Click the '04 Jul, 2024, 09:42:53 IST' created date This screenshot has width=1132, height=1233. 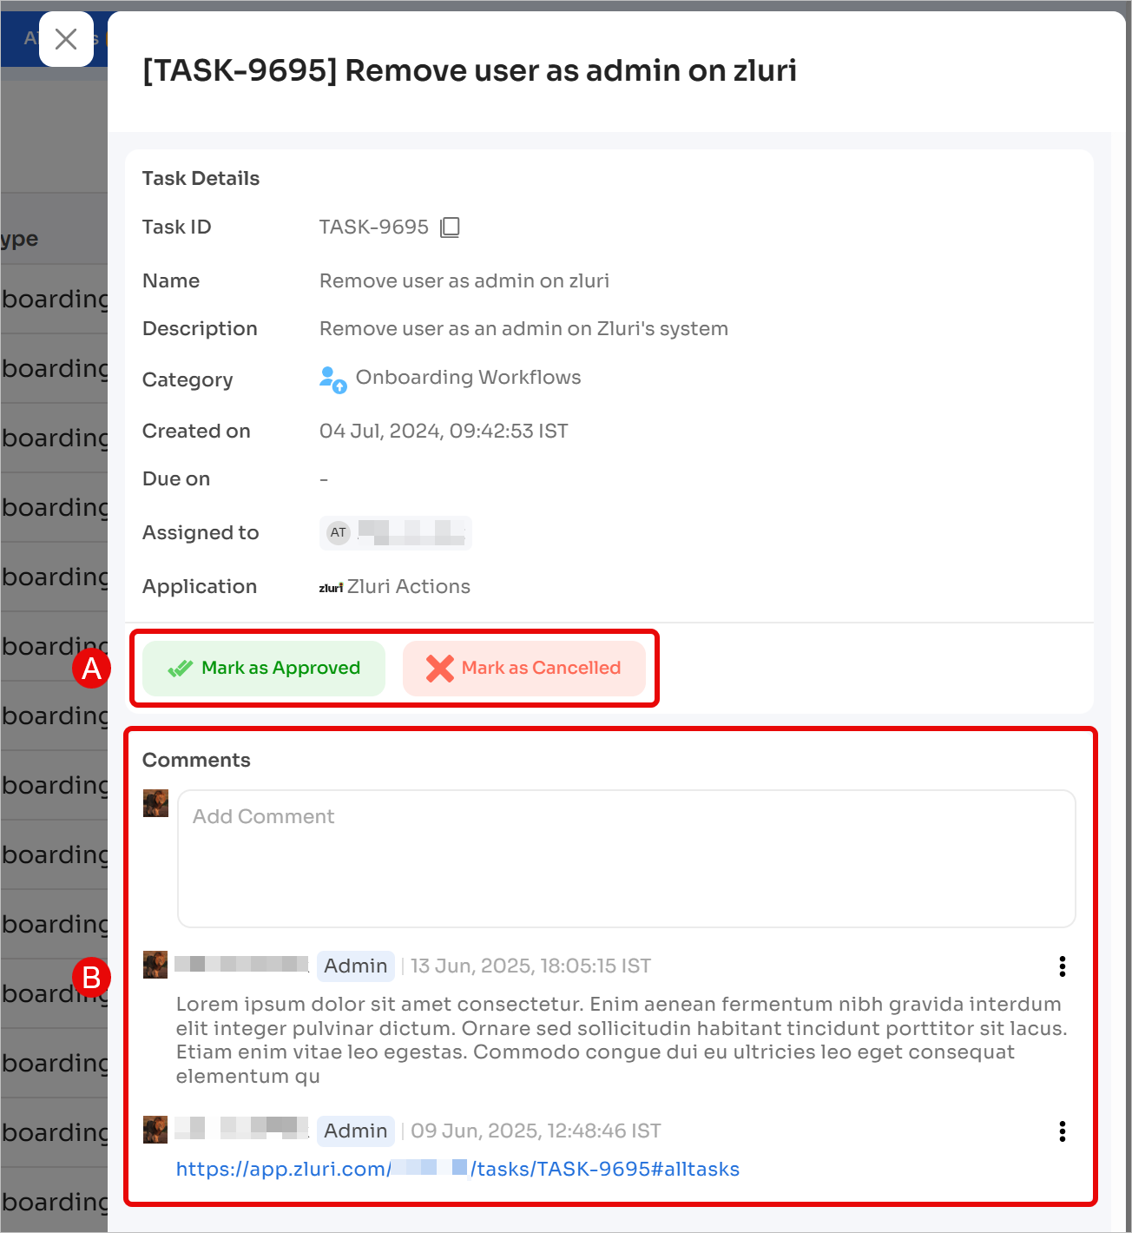[x=444, y=431]
